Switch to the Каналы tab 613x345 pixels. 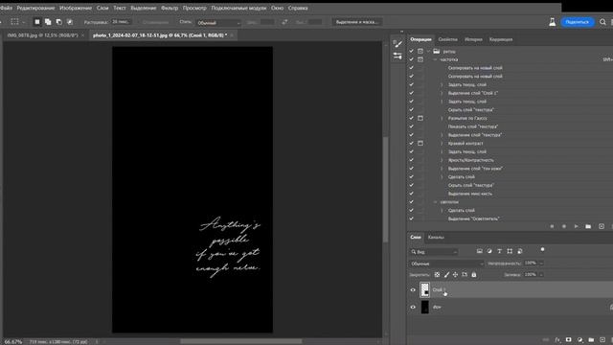[x=436, y=237]
